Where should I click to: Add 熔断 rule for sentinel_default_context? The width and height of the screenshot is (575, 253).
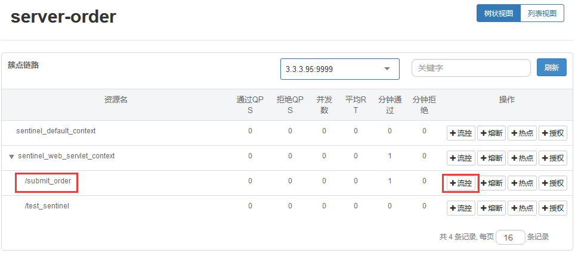491,133
